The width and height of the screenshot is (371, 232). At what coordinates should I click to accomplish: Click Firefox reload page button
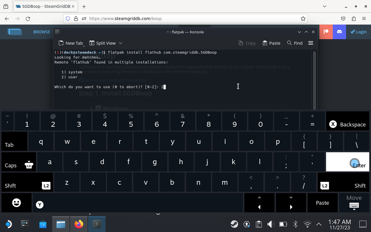28,19
